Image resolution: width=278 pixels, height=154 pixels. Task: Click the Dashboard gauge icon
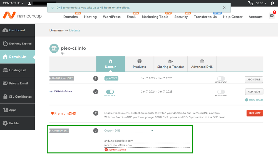[5, 30]
